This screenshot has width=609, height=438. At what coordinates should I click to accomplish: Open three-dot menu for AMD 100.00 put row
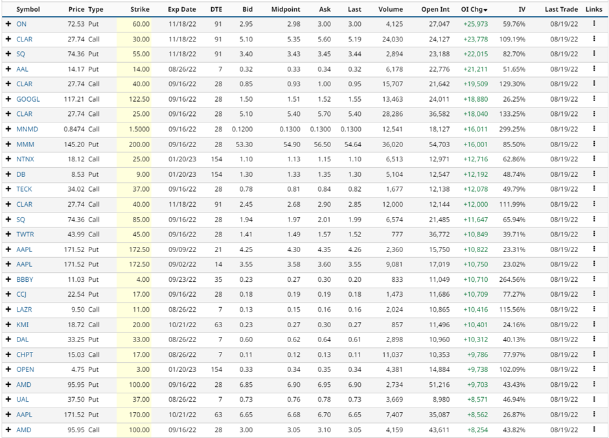coord(594,384)
